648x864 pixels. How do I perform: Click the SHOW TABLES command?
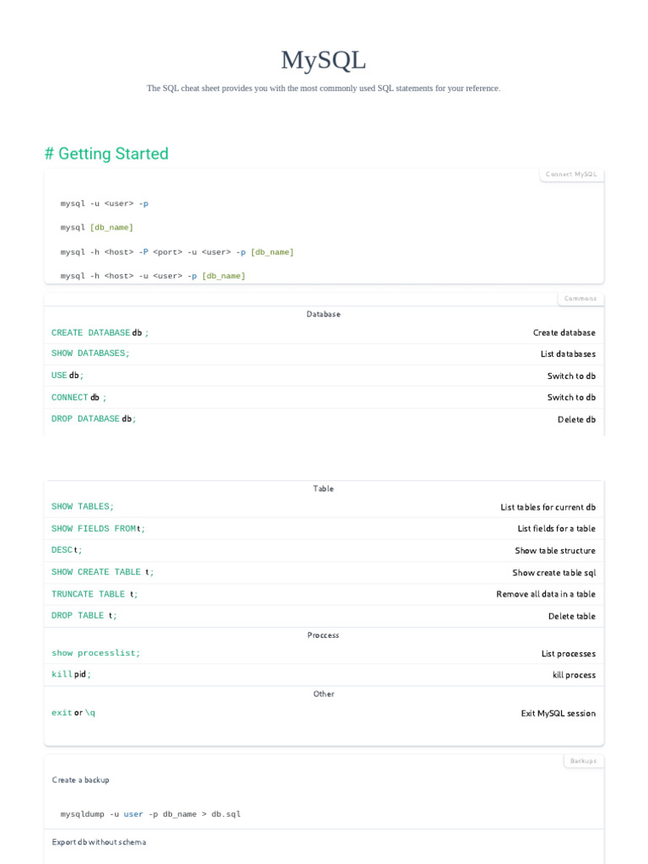click(x=83, y=507)
